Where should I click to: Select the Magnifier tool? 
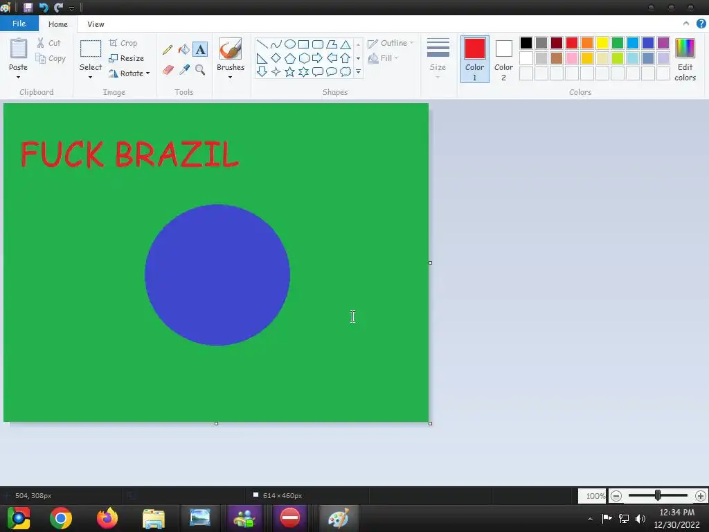tap(200, 70)
